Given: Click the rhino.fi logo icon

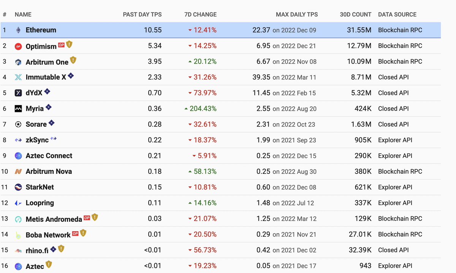Looking at the screenshot, I should (x=18, y=251).
